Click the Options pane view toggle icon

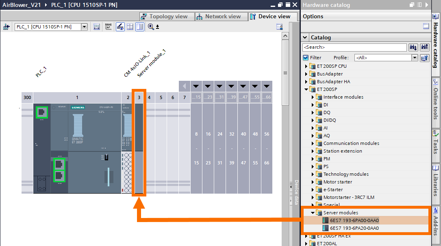[x=426, y=26]
